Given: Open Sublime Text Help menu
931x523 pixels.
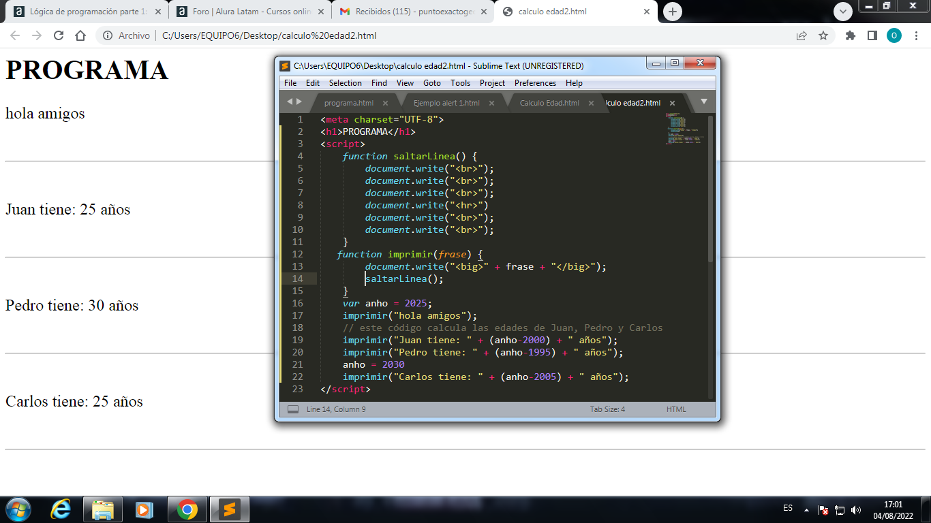Looking at the screenshot, I should (x=574, y=83).
